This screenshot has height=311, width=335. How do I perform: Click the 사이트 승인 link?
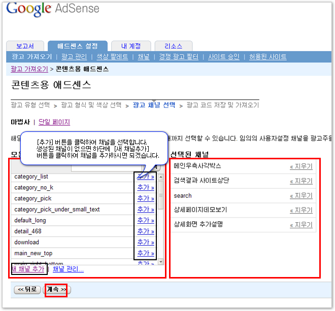pyautogui.click(x=224, y=57)
